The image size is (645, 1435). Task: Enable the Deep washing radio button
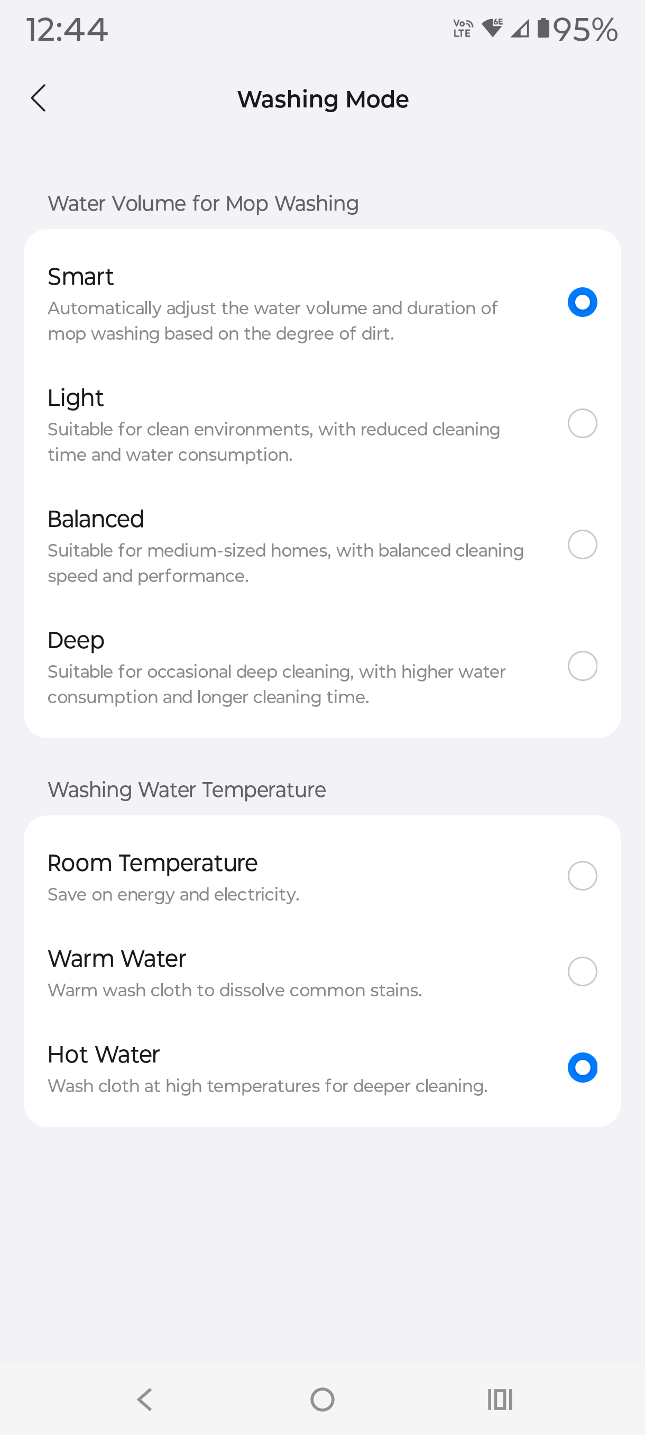[x=582, y=666]
